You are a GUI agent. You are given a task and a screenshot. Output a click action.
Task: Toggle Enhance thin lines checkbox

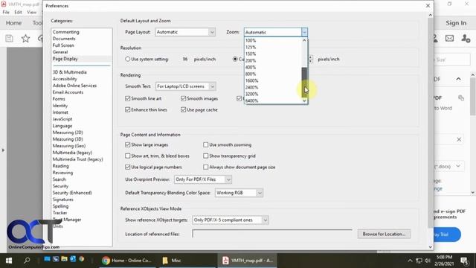128,109
